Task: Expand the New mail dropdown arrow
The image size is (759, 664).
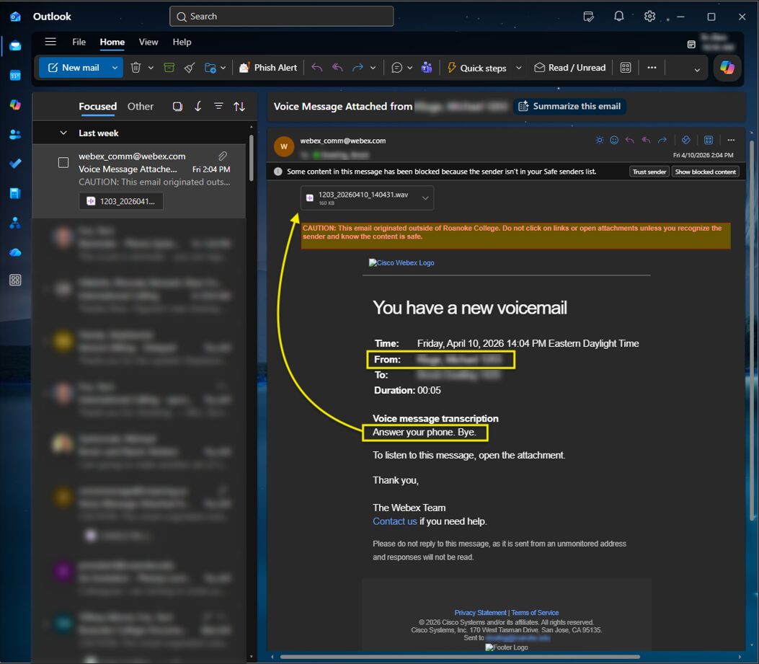Action: [x=115, y=68]
